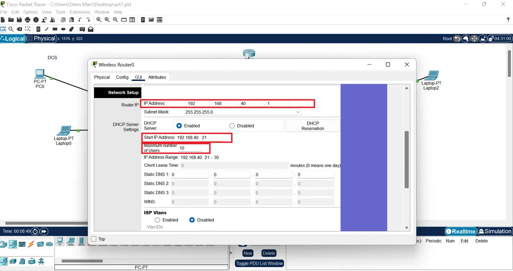Choose the Place Note tool
Screen dimensions: 513x271
[x=38, y=29]
